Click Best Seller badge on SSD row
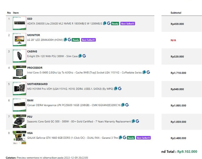The width and height of the screenshot is (202, 159). click(x=128, y=24)
